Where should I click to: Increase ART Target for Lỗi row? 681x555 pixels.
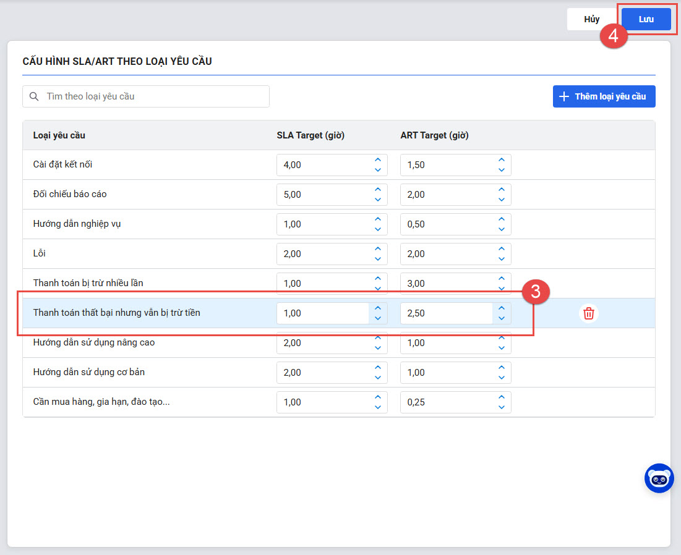pos(502,249)
